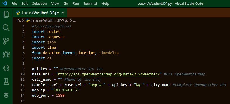This screenshot has width=230, height=104.
Task: Expand the breadcrumb ellipsis symbol list
Action: (x=74, y=21)
